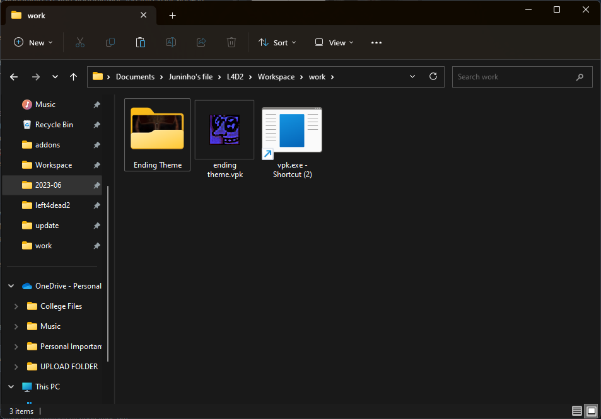The width and height of the screenshot is (601, 419).
Task: Click the Rename icon in toolbar
Action: (170, 42)
